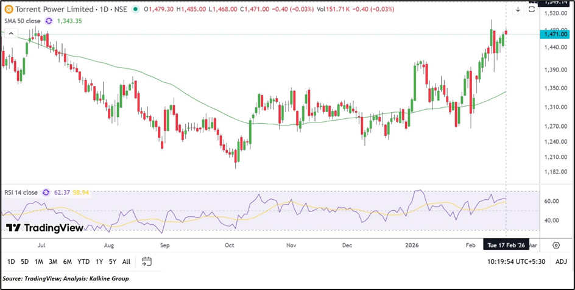
Task: Click the fullscreen frame icon at top right
Action: (x=532, y=10)
